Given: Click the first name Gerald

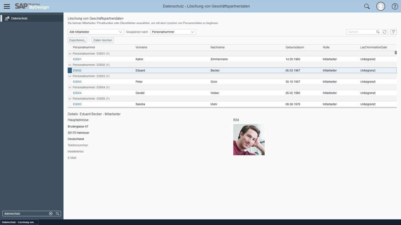Looking at the screenshot, I should click(140, 93).
